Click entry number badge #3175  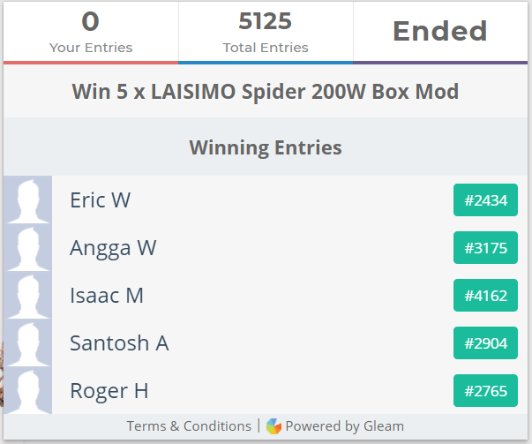pyautogui.click(x=485, y=248)
